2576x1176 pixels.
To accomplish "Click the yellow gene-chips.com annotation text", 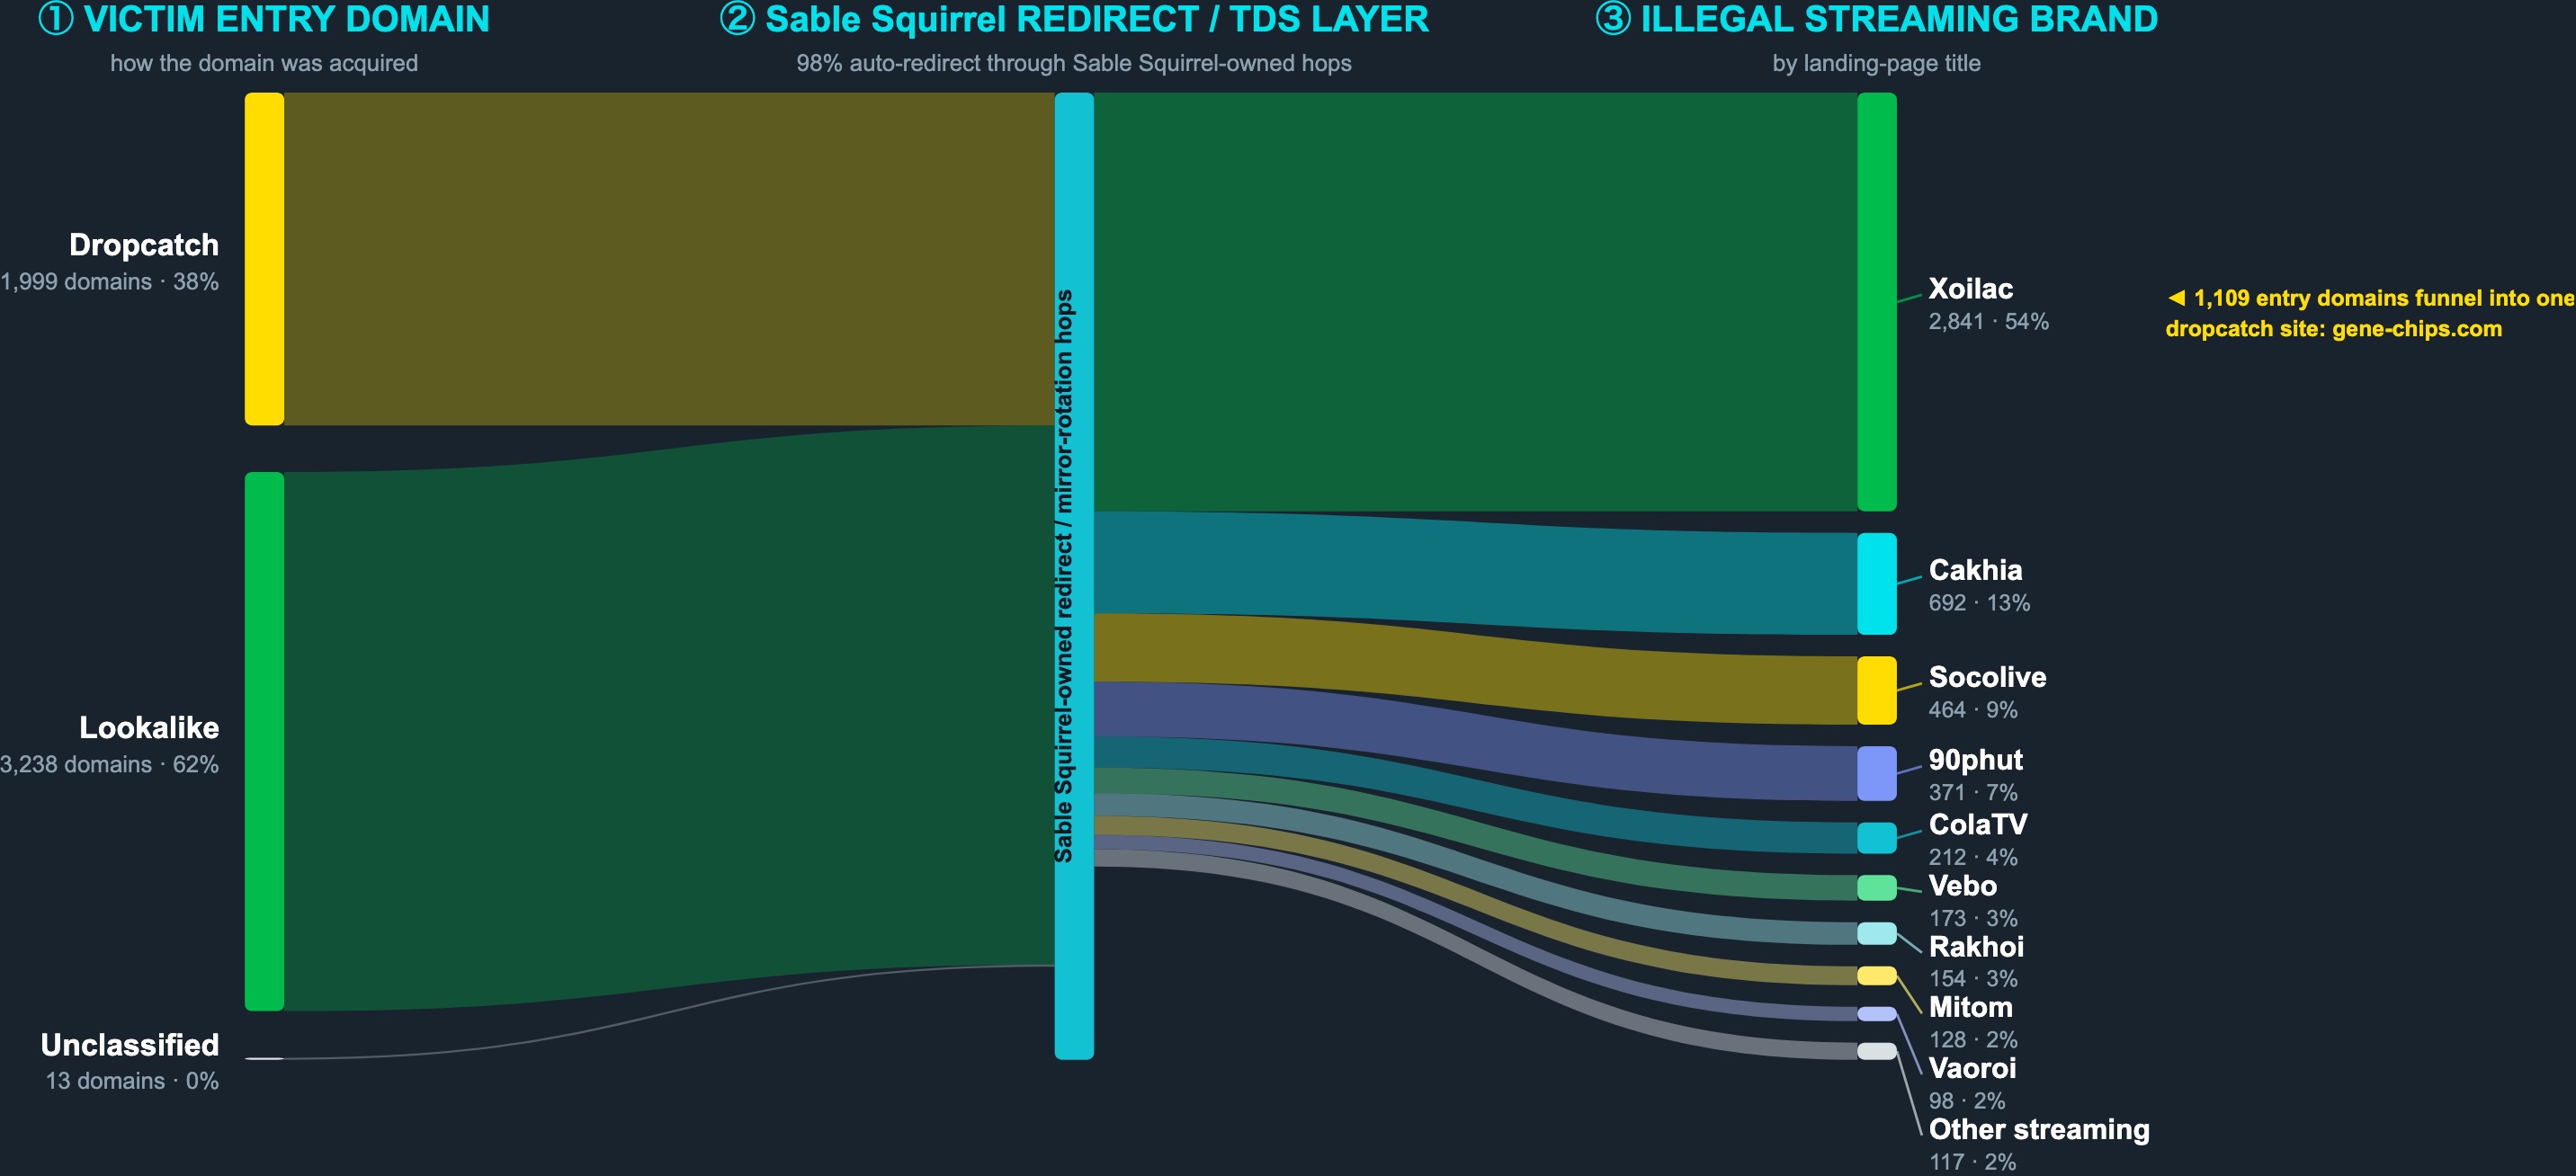I will point(2370,314).
